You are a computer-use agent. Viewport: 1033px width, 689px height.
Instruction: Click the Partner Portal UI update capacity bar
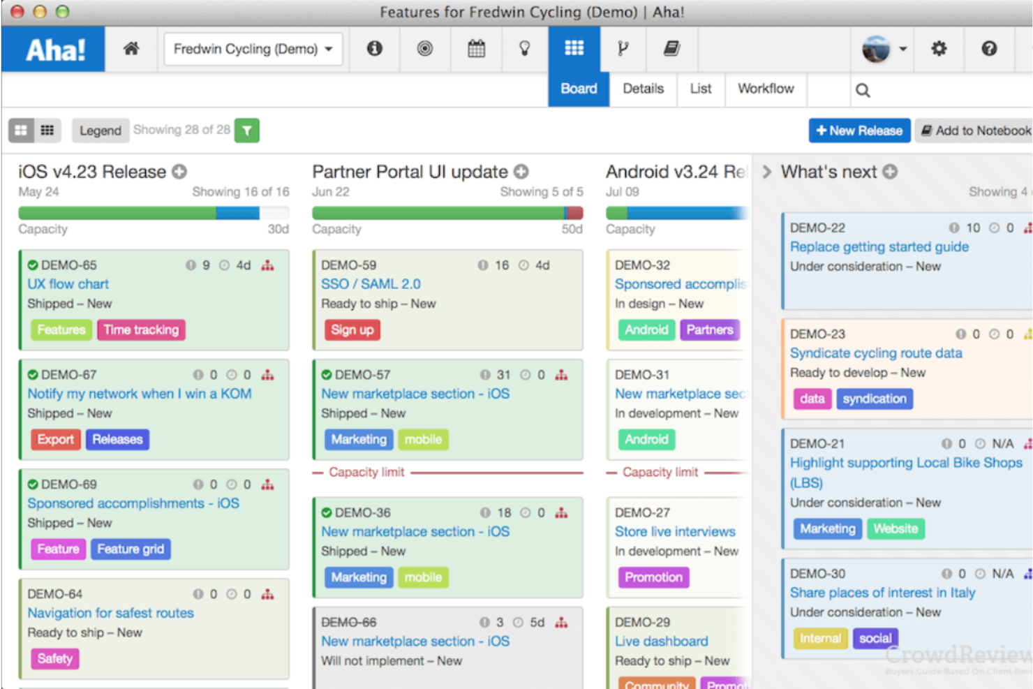[447, 213]
